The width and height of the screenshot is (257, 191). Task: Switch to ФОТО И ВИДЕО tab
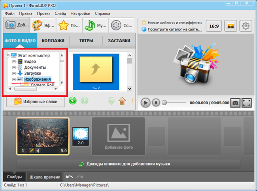tap(20, 40)
